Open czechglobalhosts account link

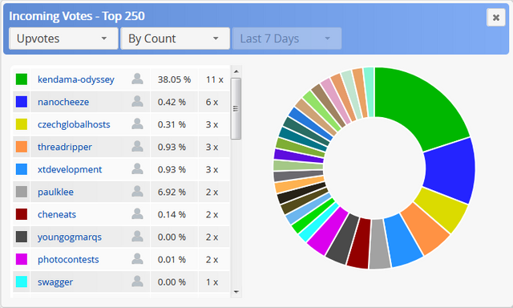pyautogui.click(x=74, y=124)
